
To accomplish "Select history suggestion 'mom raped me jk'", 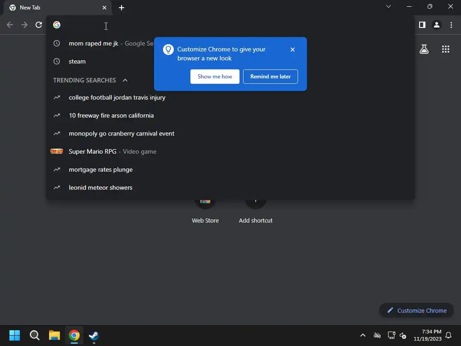I will point(231,44).
